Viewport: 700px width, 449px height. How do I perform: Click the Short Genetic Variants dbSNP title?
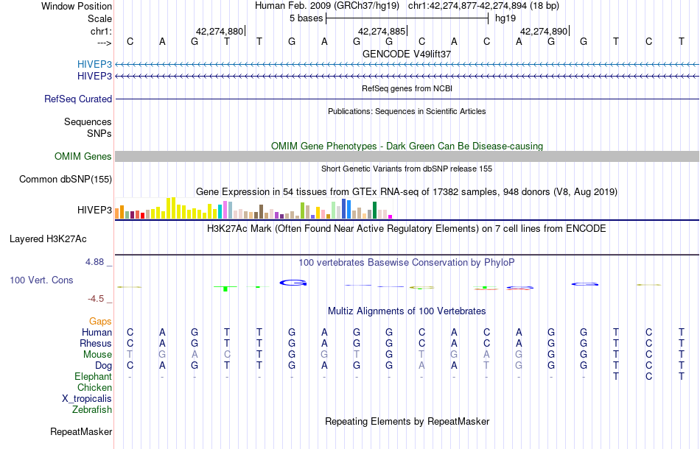407,169
